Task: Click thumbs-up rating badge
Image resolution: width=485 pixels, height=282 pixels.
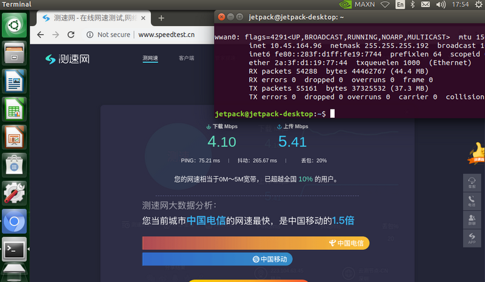Action: pos(477,153)
